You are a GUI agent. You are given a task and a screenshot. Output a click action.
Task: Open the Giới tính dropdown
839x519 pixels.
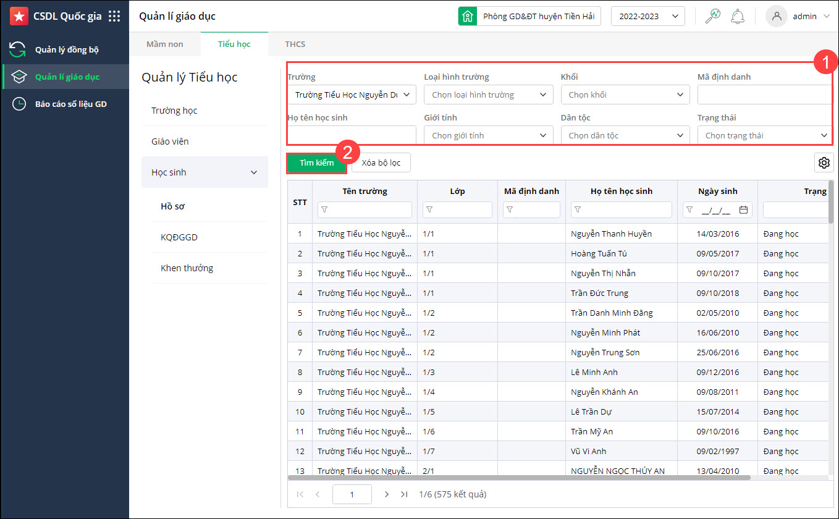(488, 135)
